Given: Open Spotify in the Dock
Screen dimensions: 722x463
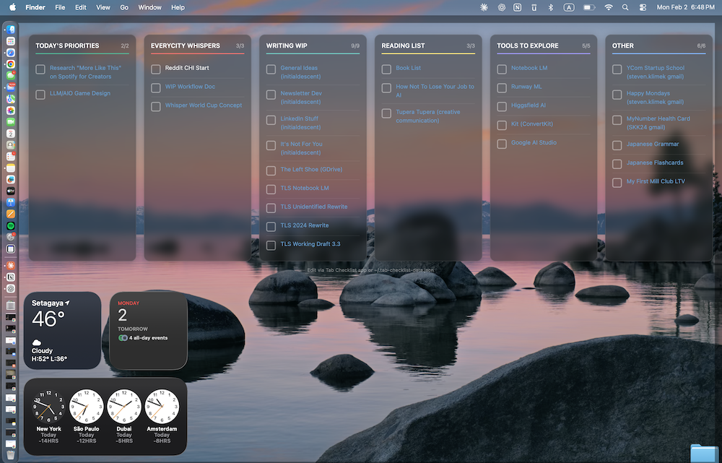Looking at the screenshot, I should point(11,225).
